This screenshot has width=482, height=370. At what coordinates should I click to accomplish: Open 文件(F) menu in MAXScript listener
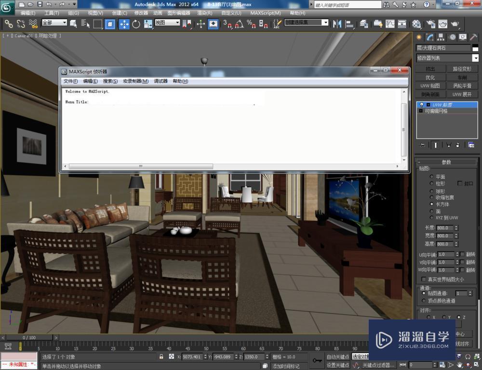[70, 81]
